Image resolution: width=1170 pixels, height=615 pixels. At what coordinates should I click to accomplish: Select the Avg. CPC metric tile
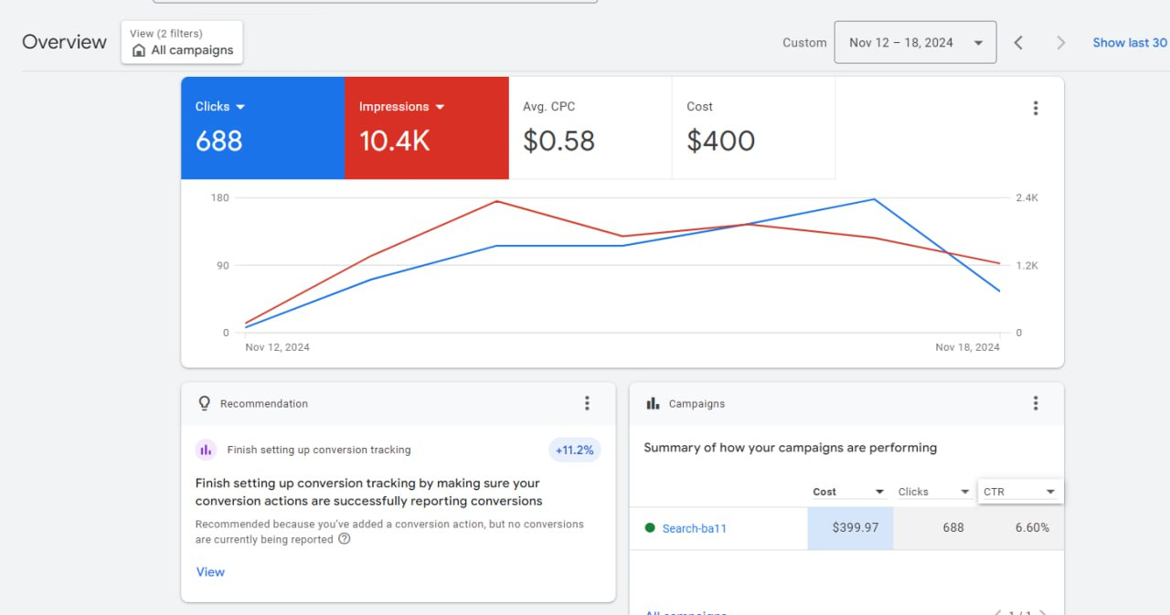click(x=590, y=128)
